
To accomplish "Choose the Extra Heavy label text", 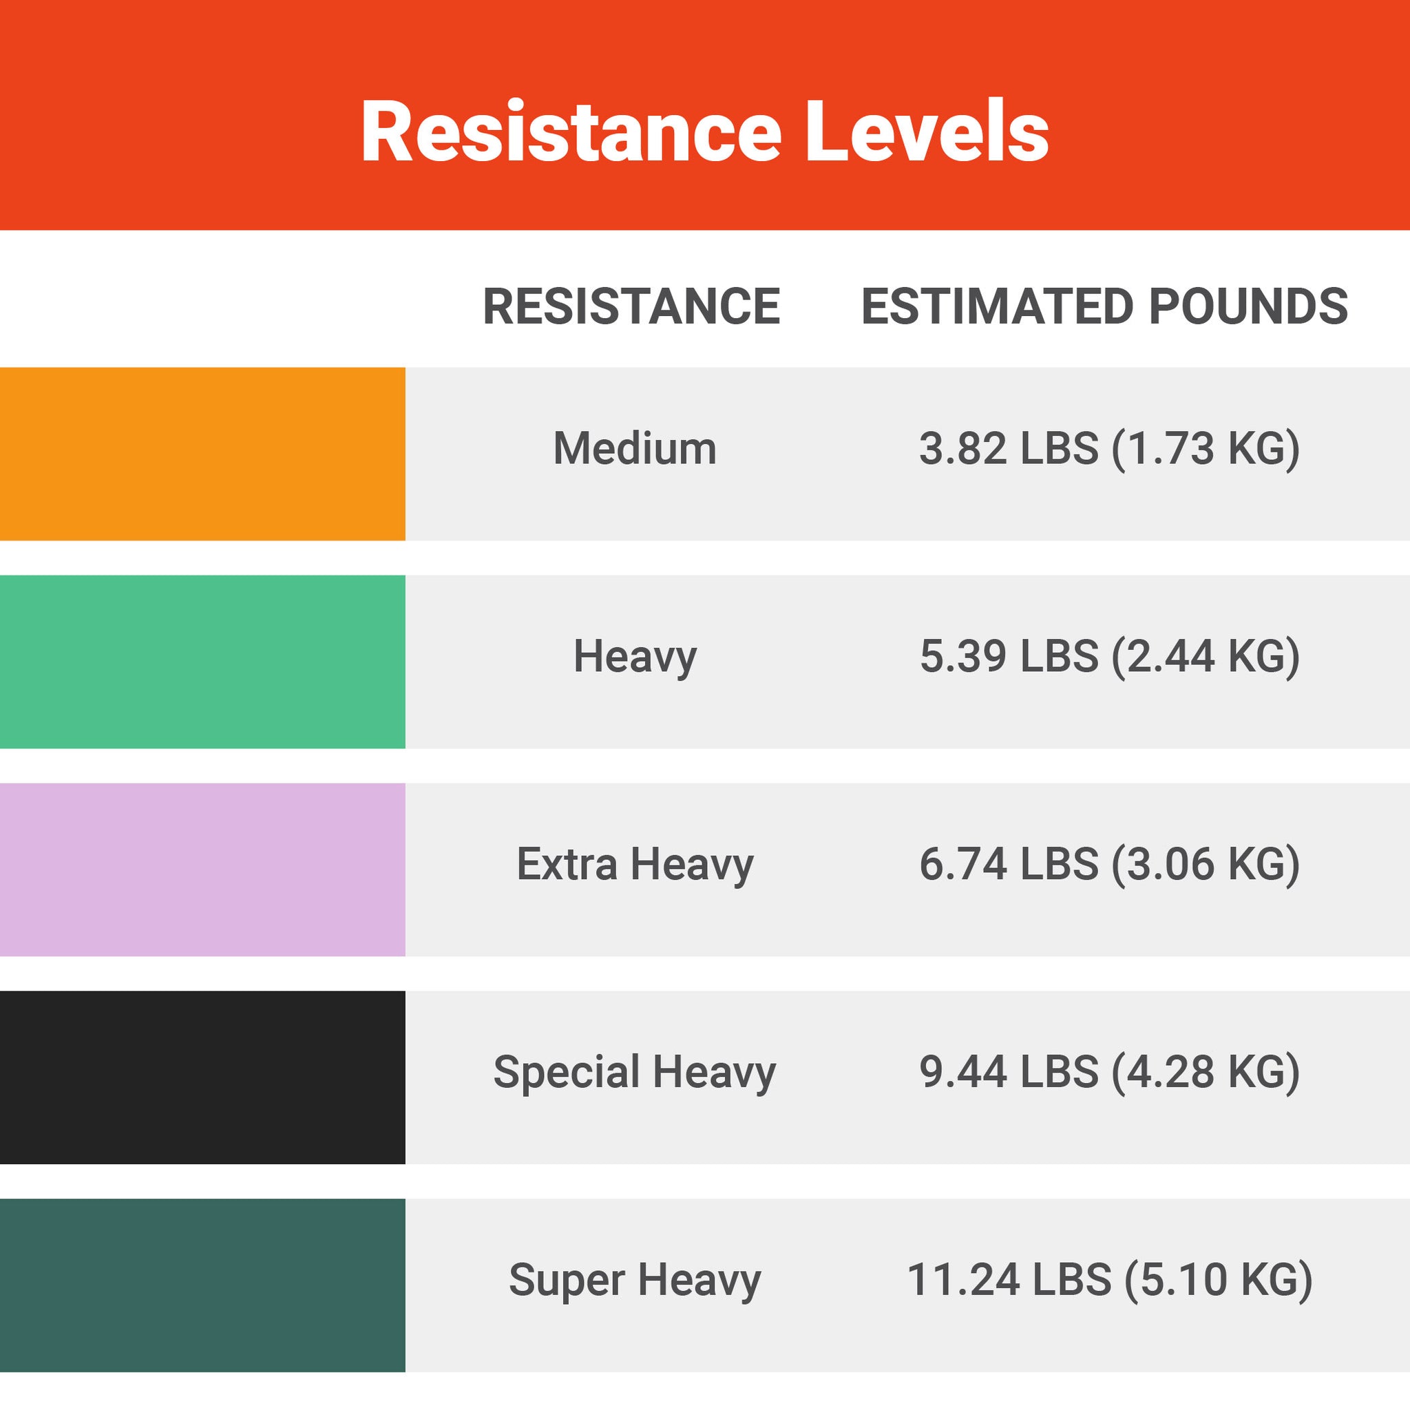I will point(634,864).
